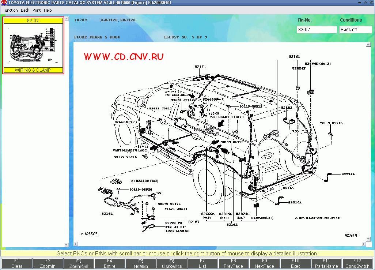The width and height of the screenshot is (375, 270).
Task: Select part number 82171 in the diagram
Action: point(200,67)
